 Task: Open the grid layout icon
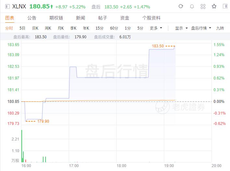[203, 6]
